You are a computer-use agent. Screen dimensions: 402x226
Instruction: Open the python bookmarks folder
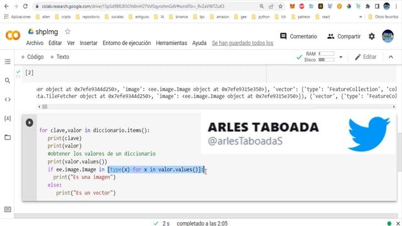(261, 17)
